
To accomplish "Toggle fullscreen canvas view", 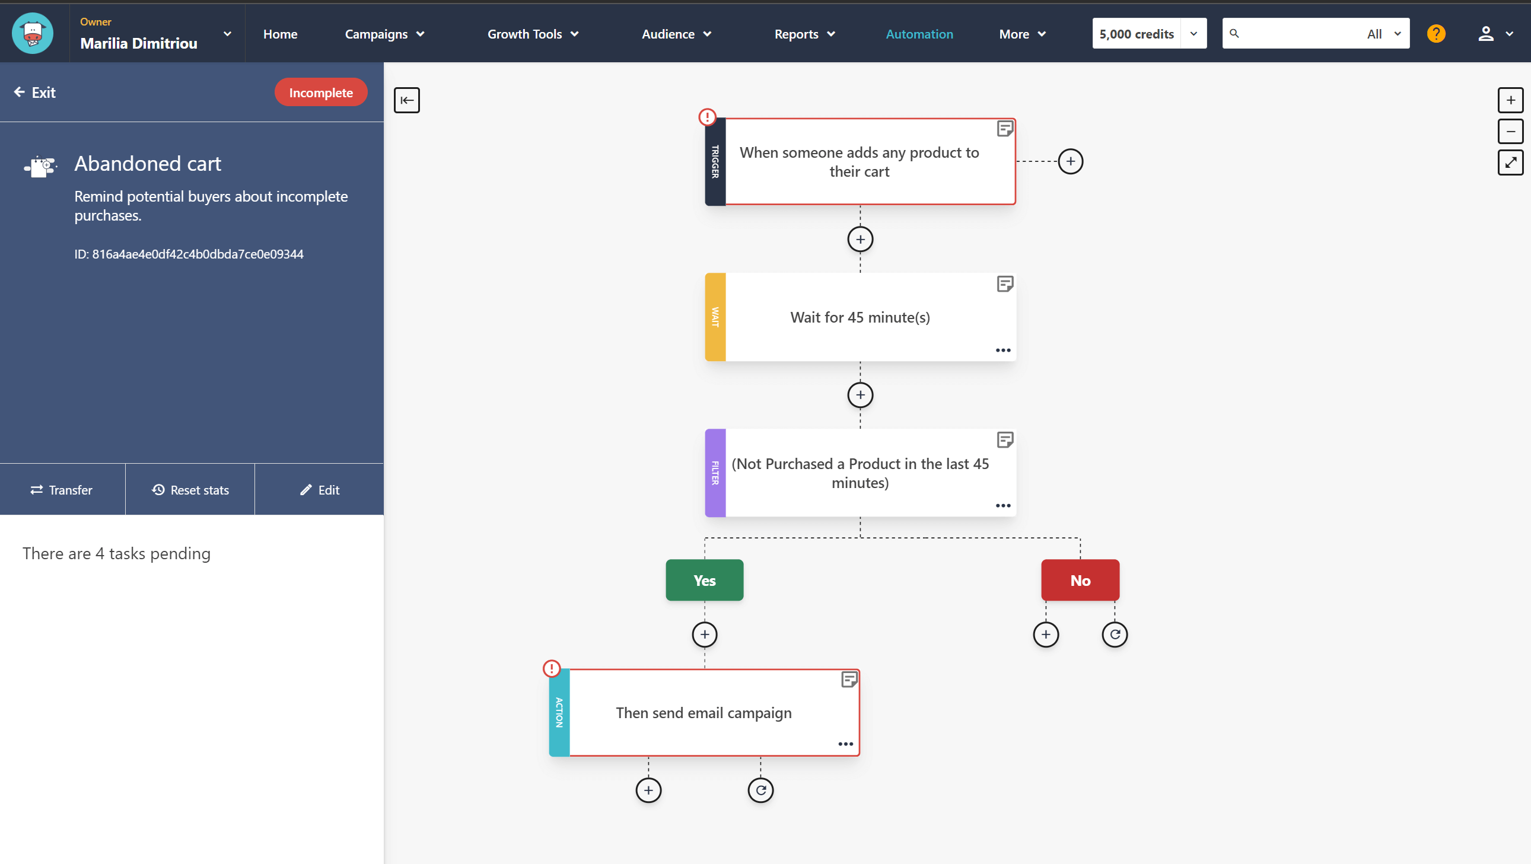I will point(1510,162).
